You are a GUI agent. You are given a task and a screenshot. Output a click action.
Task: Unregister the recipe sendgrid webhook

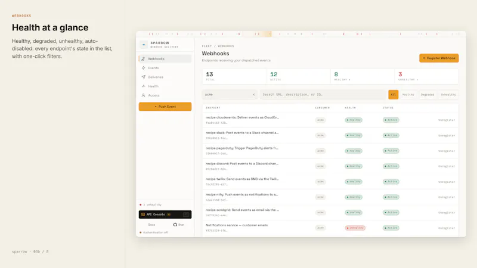(447, 213)
